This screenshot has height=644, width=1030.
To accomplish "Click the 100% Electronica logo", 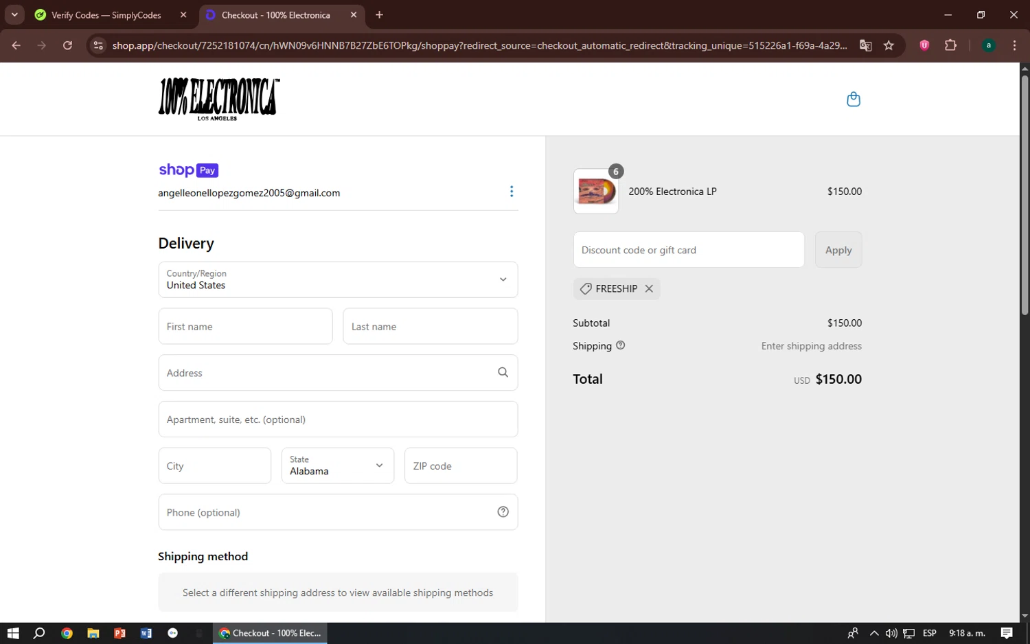I will point(219,100).
